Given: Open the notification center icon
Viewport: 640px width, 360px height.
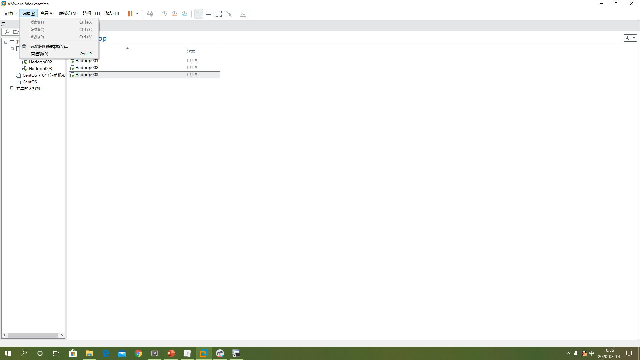Looking at the screenshot, I should coord(629,353).
